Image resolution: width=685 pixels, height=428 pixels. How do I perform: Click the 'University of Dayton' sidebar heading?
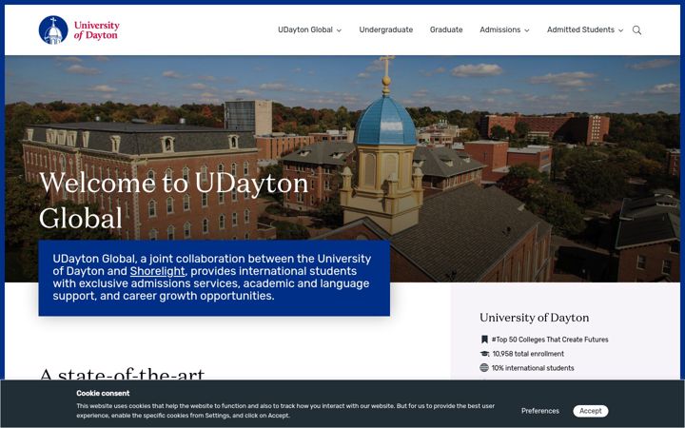pyautogui.click(x=535, y=318)
